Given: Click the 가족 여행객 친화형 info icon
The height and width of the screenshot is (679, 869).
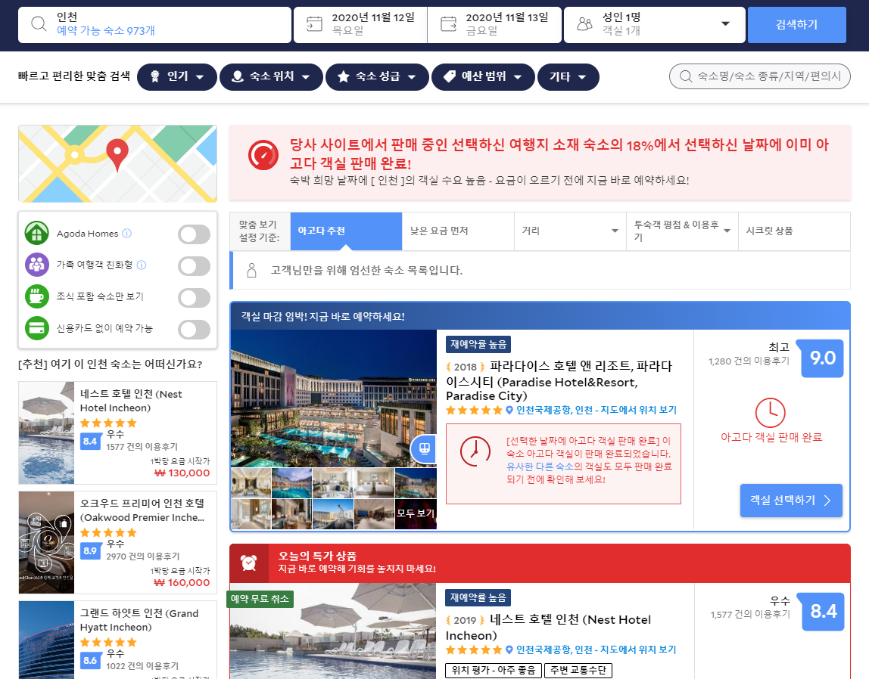Looking at the screenshot, I should pos(142,265).
